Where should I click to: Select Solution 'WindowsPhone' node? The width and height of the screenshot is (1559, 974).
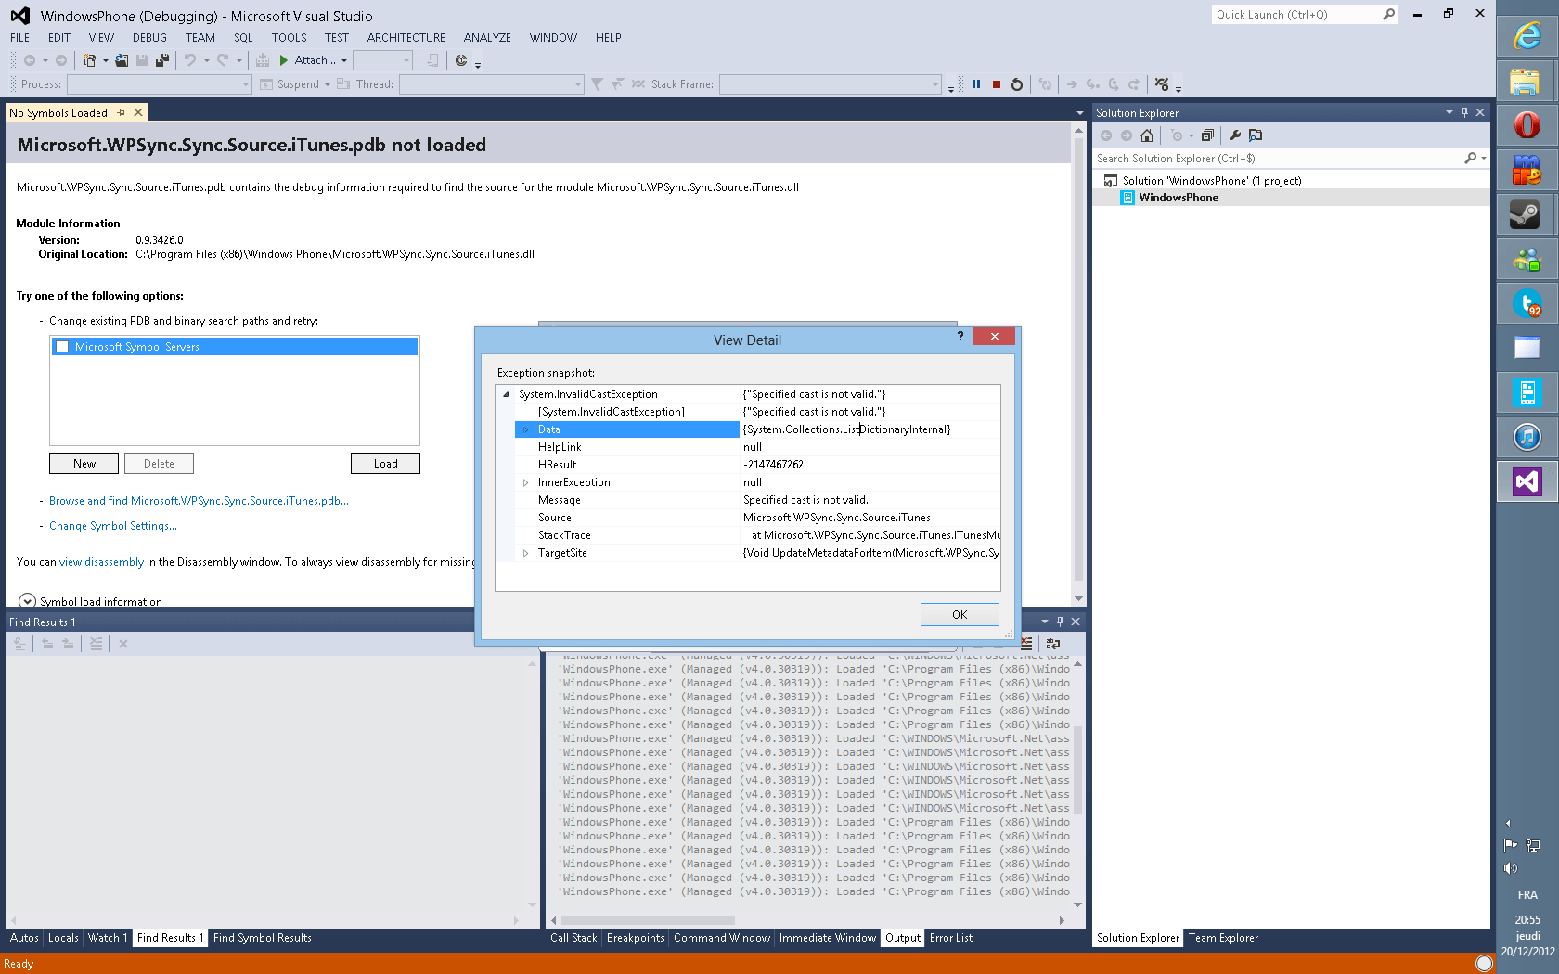[x=1211, y=181]
